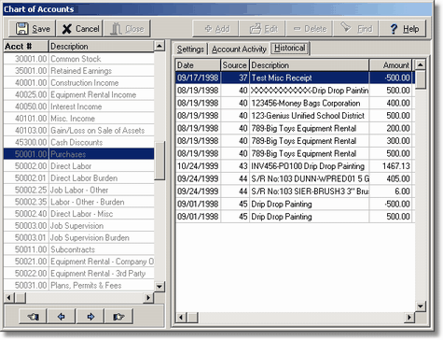Screen dimensions: 443x340
Task: Select S/R No:103 DUNN-WPRED01 transaction
Action: tap(295, 178)
